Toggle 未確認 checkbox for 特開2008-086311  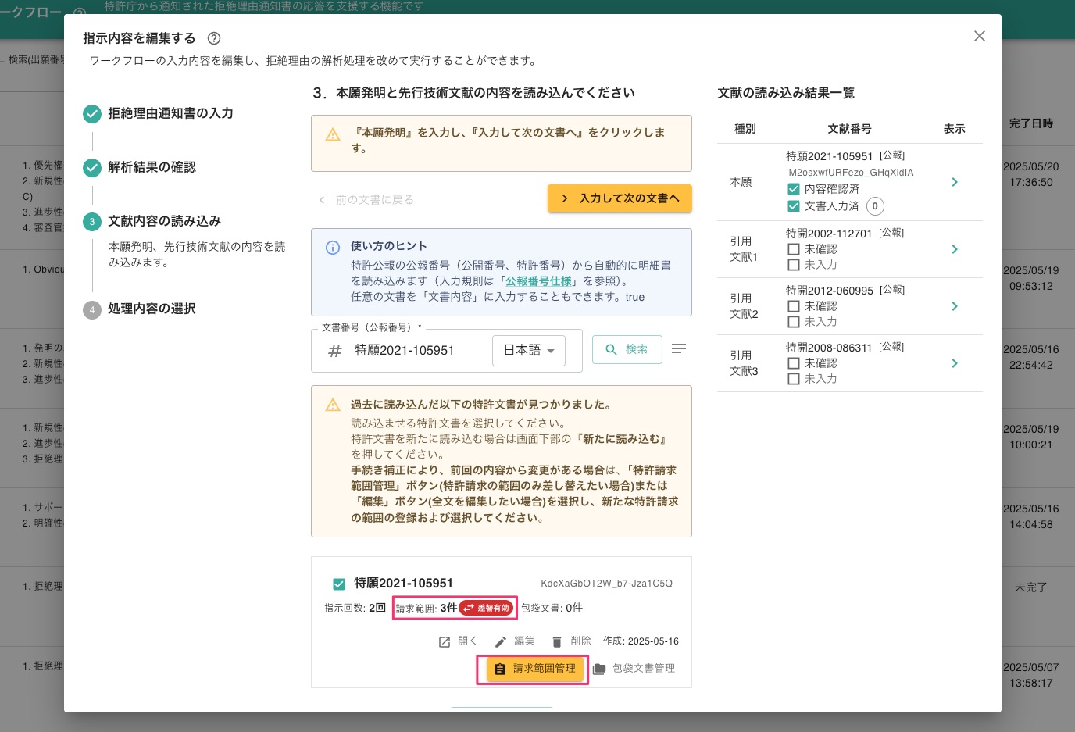point(794,363)
